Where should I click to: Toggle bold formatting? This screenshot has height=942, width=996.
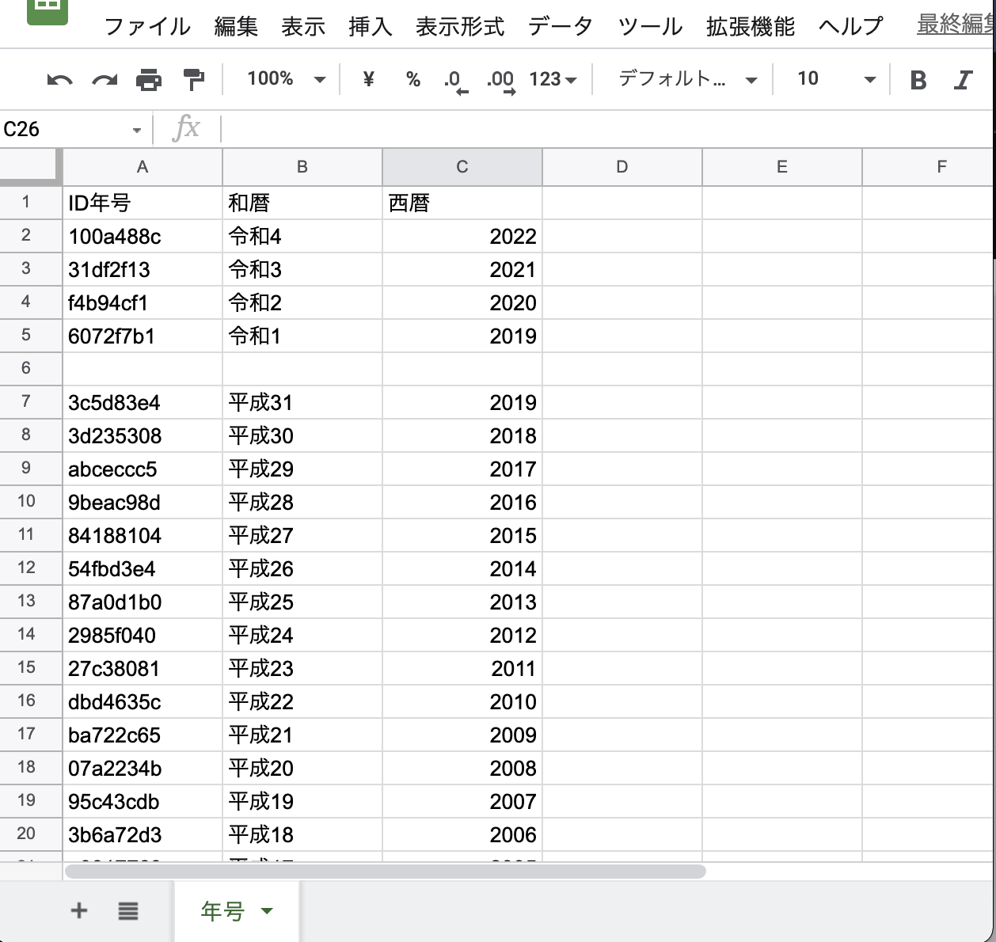tap(918, 79)
